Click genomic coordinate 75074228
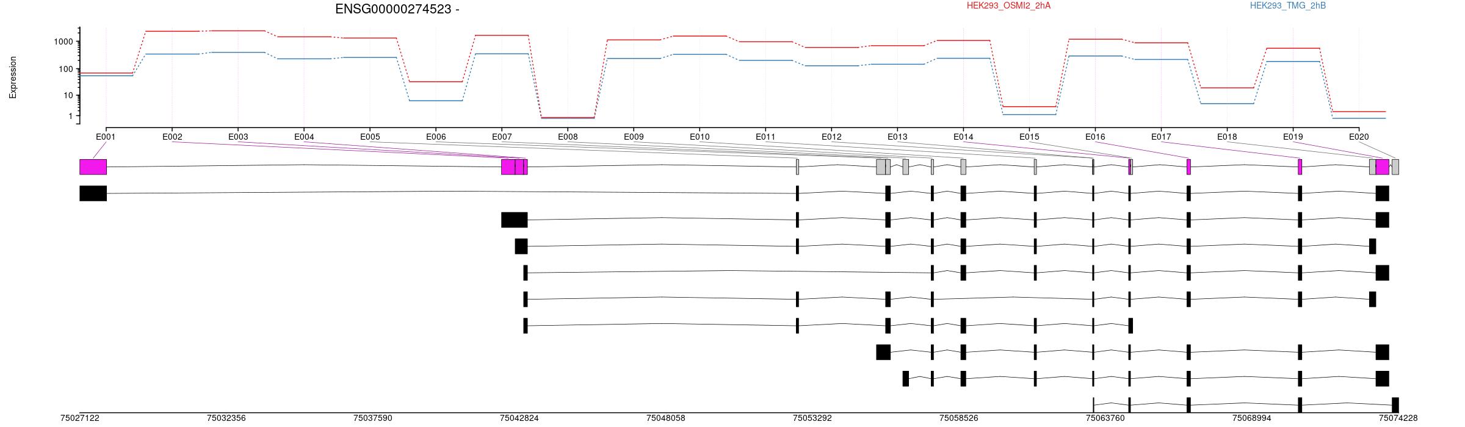Viewport: 1465px width, 427px height. coord(1398,418)
